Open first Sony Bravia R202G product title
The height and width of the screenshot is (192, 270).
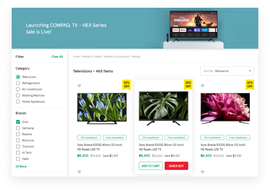point(100,147)
